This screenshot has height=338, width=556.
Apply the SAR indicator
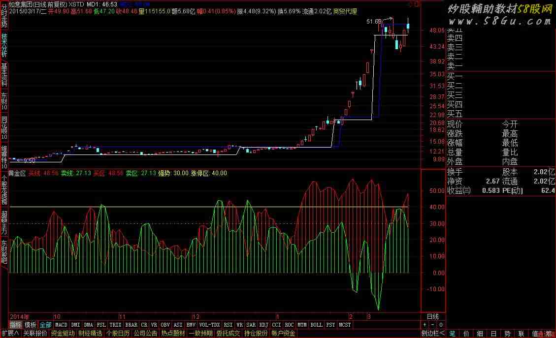click(251, 325)
